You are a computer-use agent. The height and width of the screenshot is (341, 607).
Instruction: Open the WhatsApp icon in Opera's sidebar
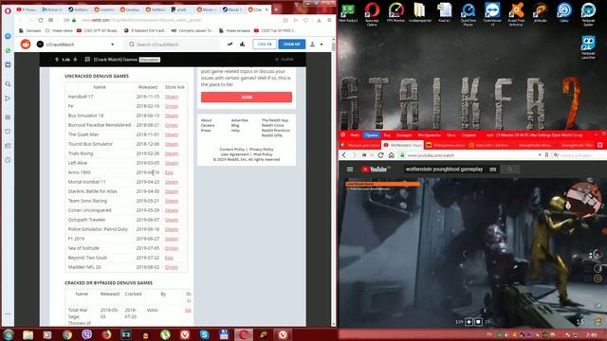click(8, 50)
